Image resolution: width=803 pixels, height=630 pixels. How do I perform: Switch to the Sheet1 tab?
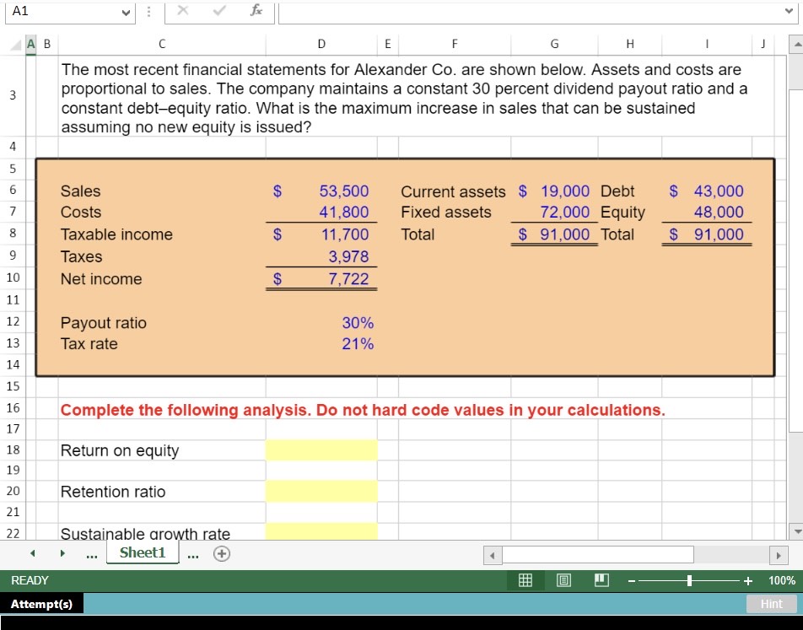point(142,553)
